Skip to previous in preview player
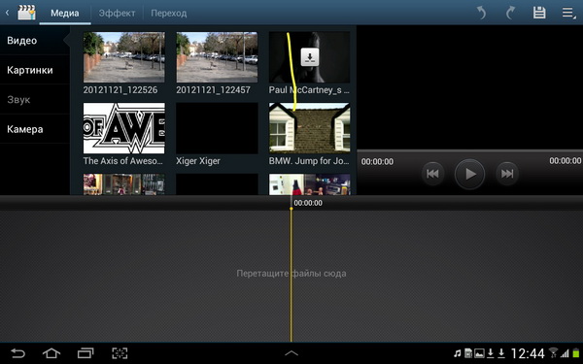 click(432, 174)
